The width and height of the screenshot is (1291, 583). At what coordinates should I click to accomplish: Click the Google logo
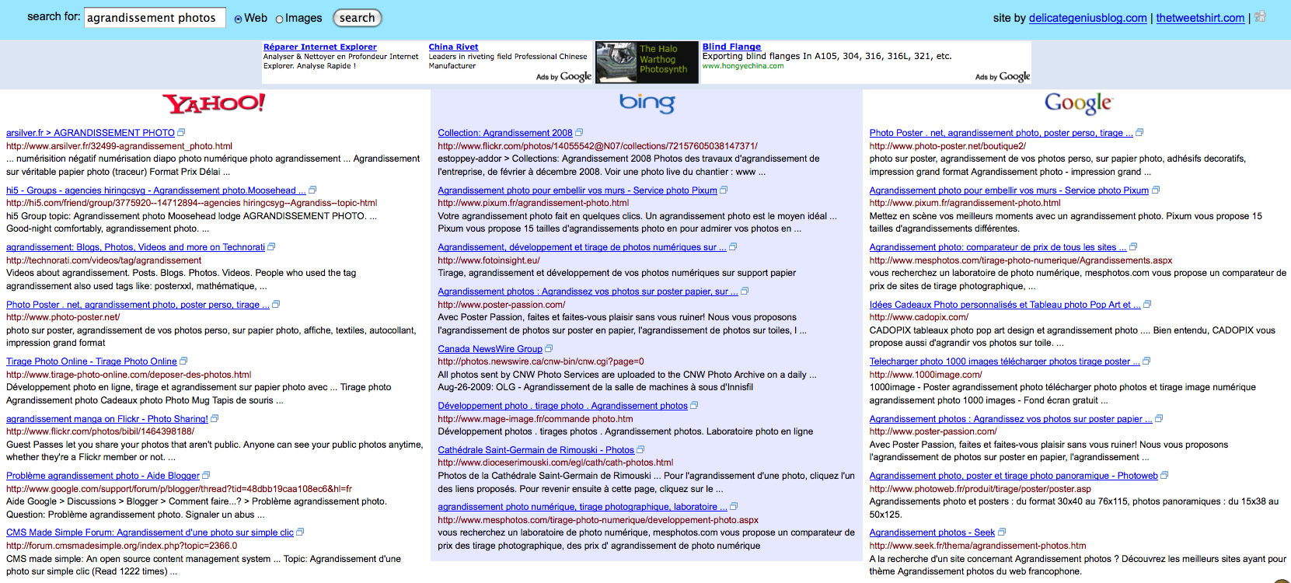[x=1078, y=103]
